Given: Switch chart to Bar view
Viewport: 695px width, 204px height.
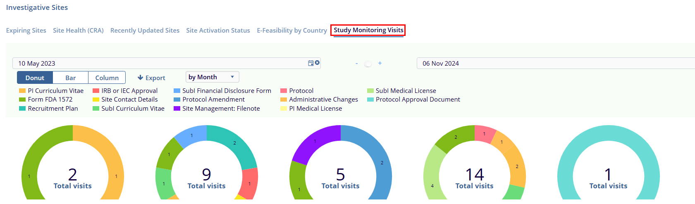Looking at the screenshot, I should point(70,78).
